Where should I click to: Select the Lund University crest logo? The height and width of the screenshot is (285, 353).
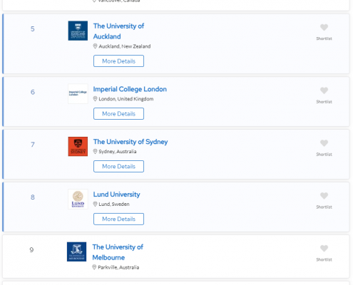coord(78,199)
